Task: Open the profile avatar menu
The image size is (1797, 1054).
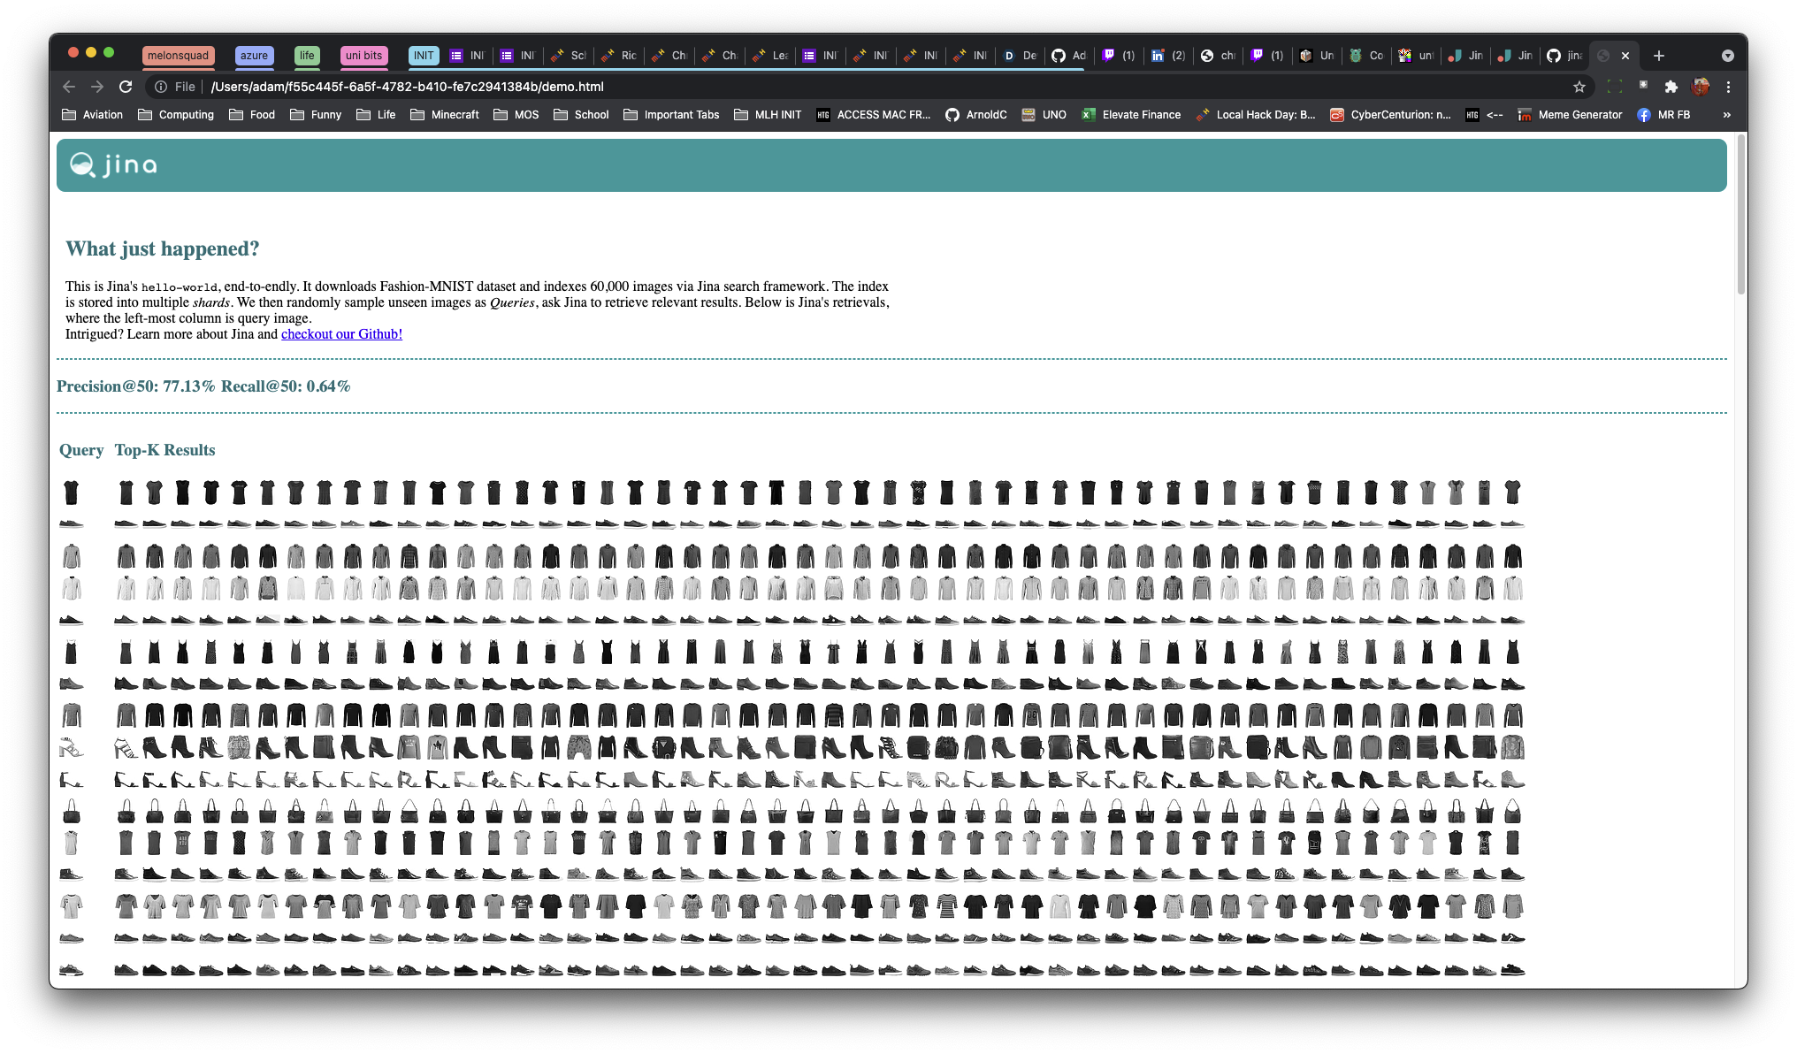Action: click(x=1700, y=87)
